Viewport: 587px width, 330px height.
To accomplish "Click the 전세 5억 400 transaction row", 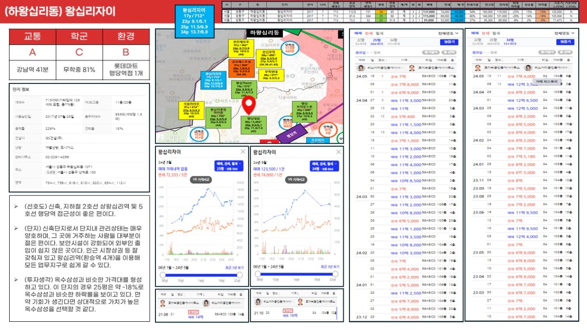I will click(x=405, y=116).
